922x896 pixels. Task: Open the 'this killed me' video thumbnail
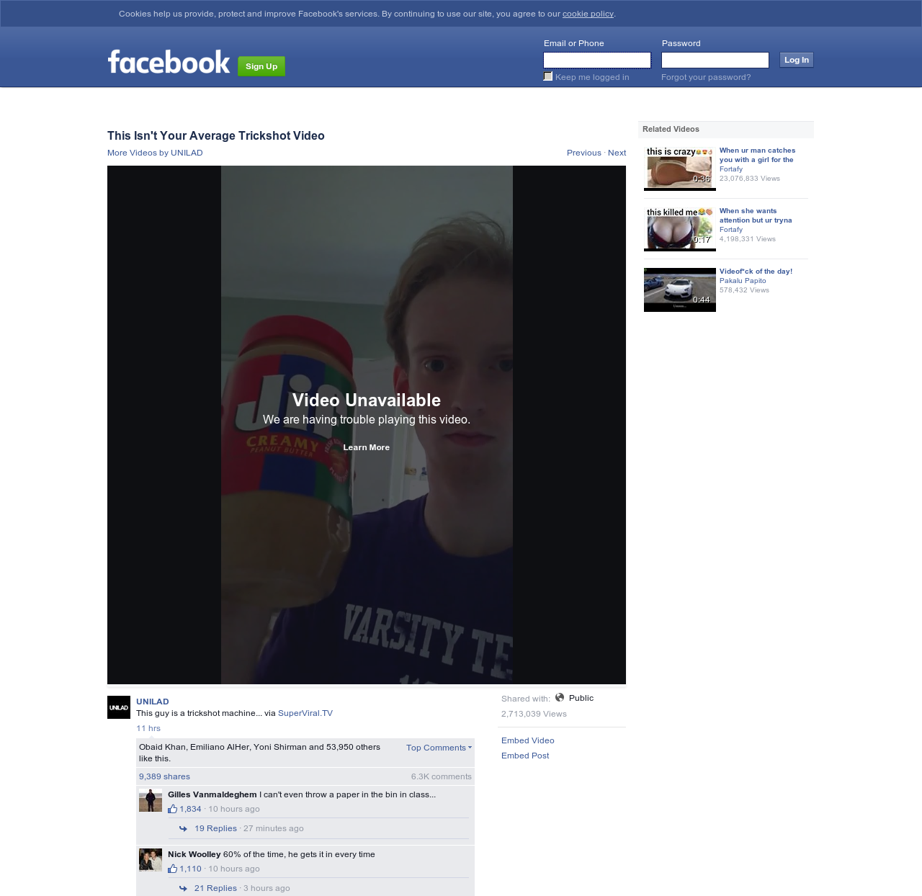(680, 229)
